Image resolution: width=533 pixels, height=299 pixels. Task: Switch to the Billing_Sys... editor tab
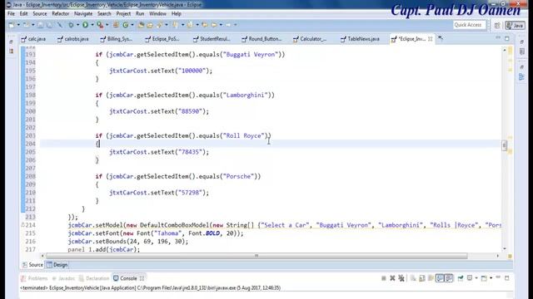[117, 39]
